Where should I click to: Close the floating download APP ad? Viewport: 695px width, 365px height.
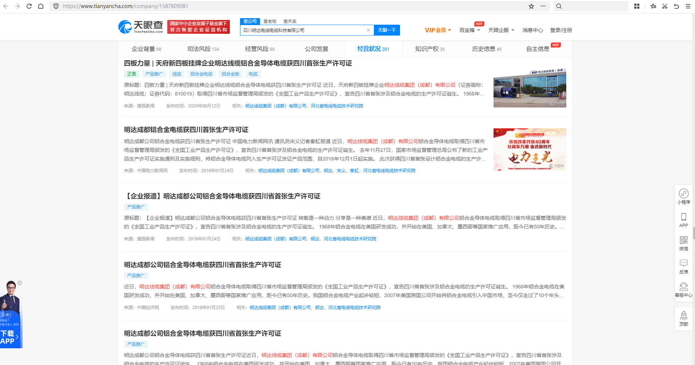click(x=20, y=283)
